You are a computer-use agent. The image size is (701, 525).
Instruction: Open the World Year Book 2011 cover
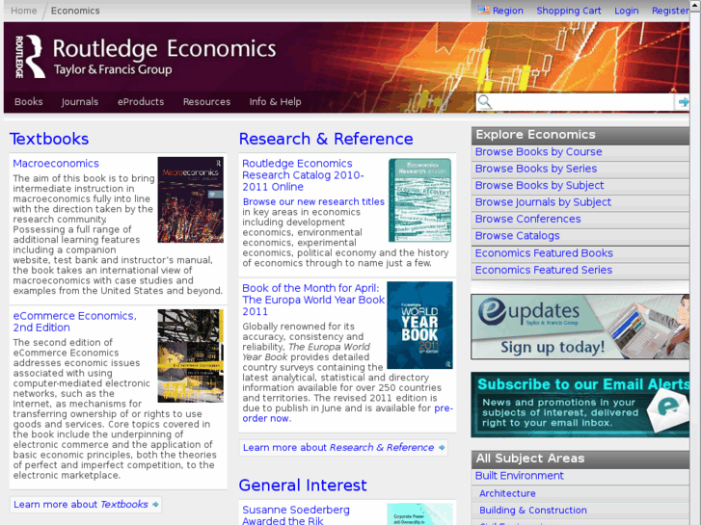(419, 326)
